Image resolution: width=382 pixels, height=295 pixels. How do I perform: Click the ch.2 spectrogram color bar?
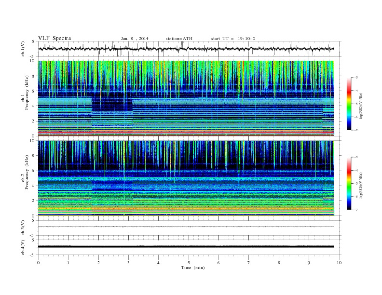click(349, 183)
